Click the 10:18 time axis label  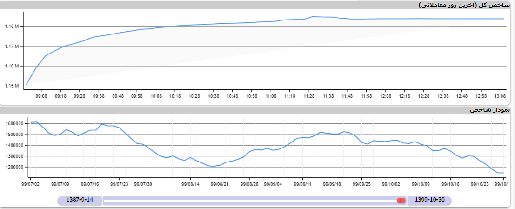pyautogui.click(x=175, y=96)
